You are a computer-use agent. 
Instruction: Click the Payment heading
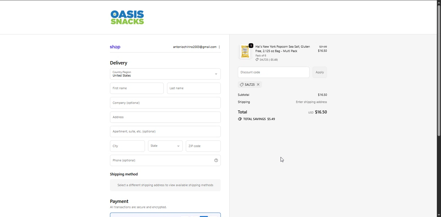click(x=119, y=201)
